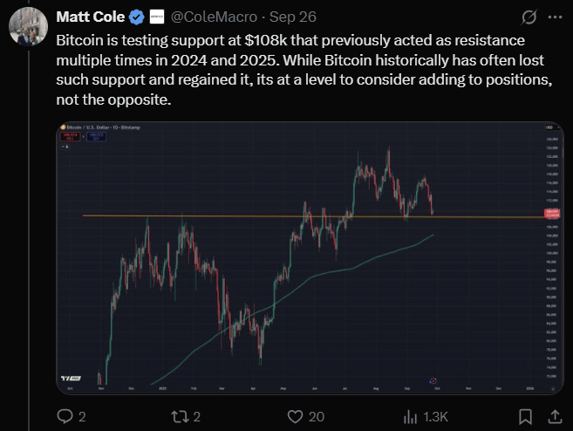Image resolution: width=573 pixels, height=431 pixels.
Task: Click the TradingView logo on the chart
Action: (x=71, y=378)
